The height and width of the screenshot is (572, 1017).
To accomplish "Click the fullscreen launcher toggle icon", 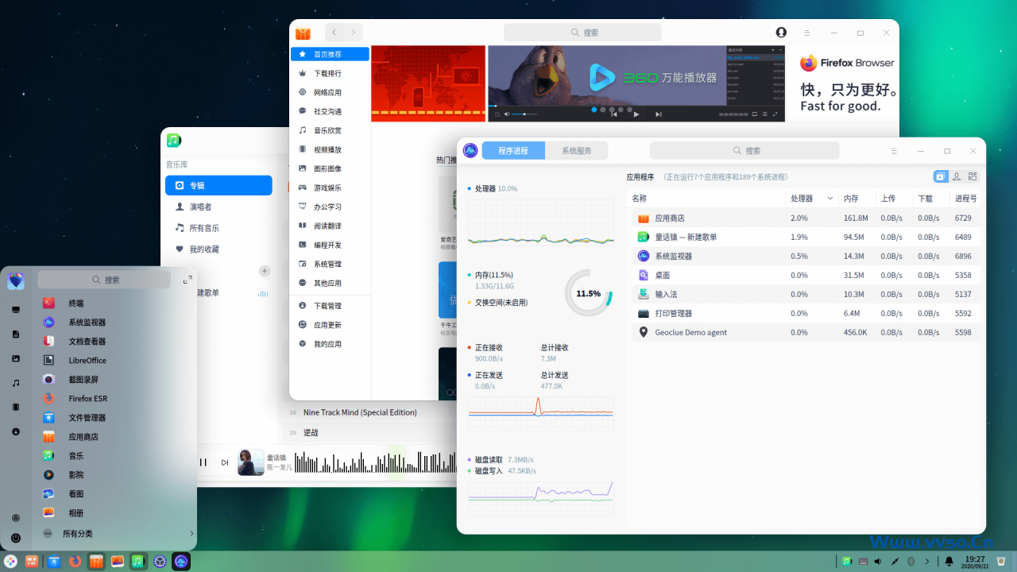I will [188, 280].
